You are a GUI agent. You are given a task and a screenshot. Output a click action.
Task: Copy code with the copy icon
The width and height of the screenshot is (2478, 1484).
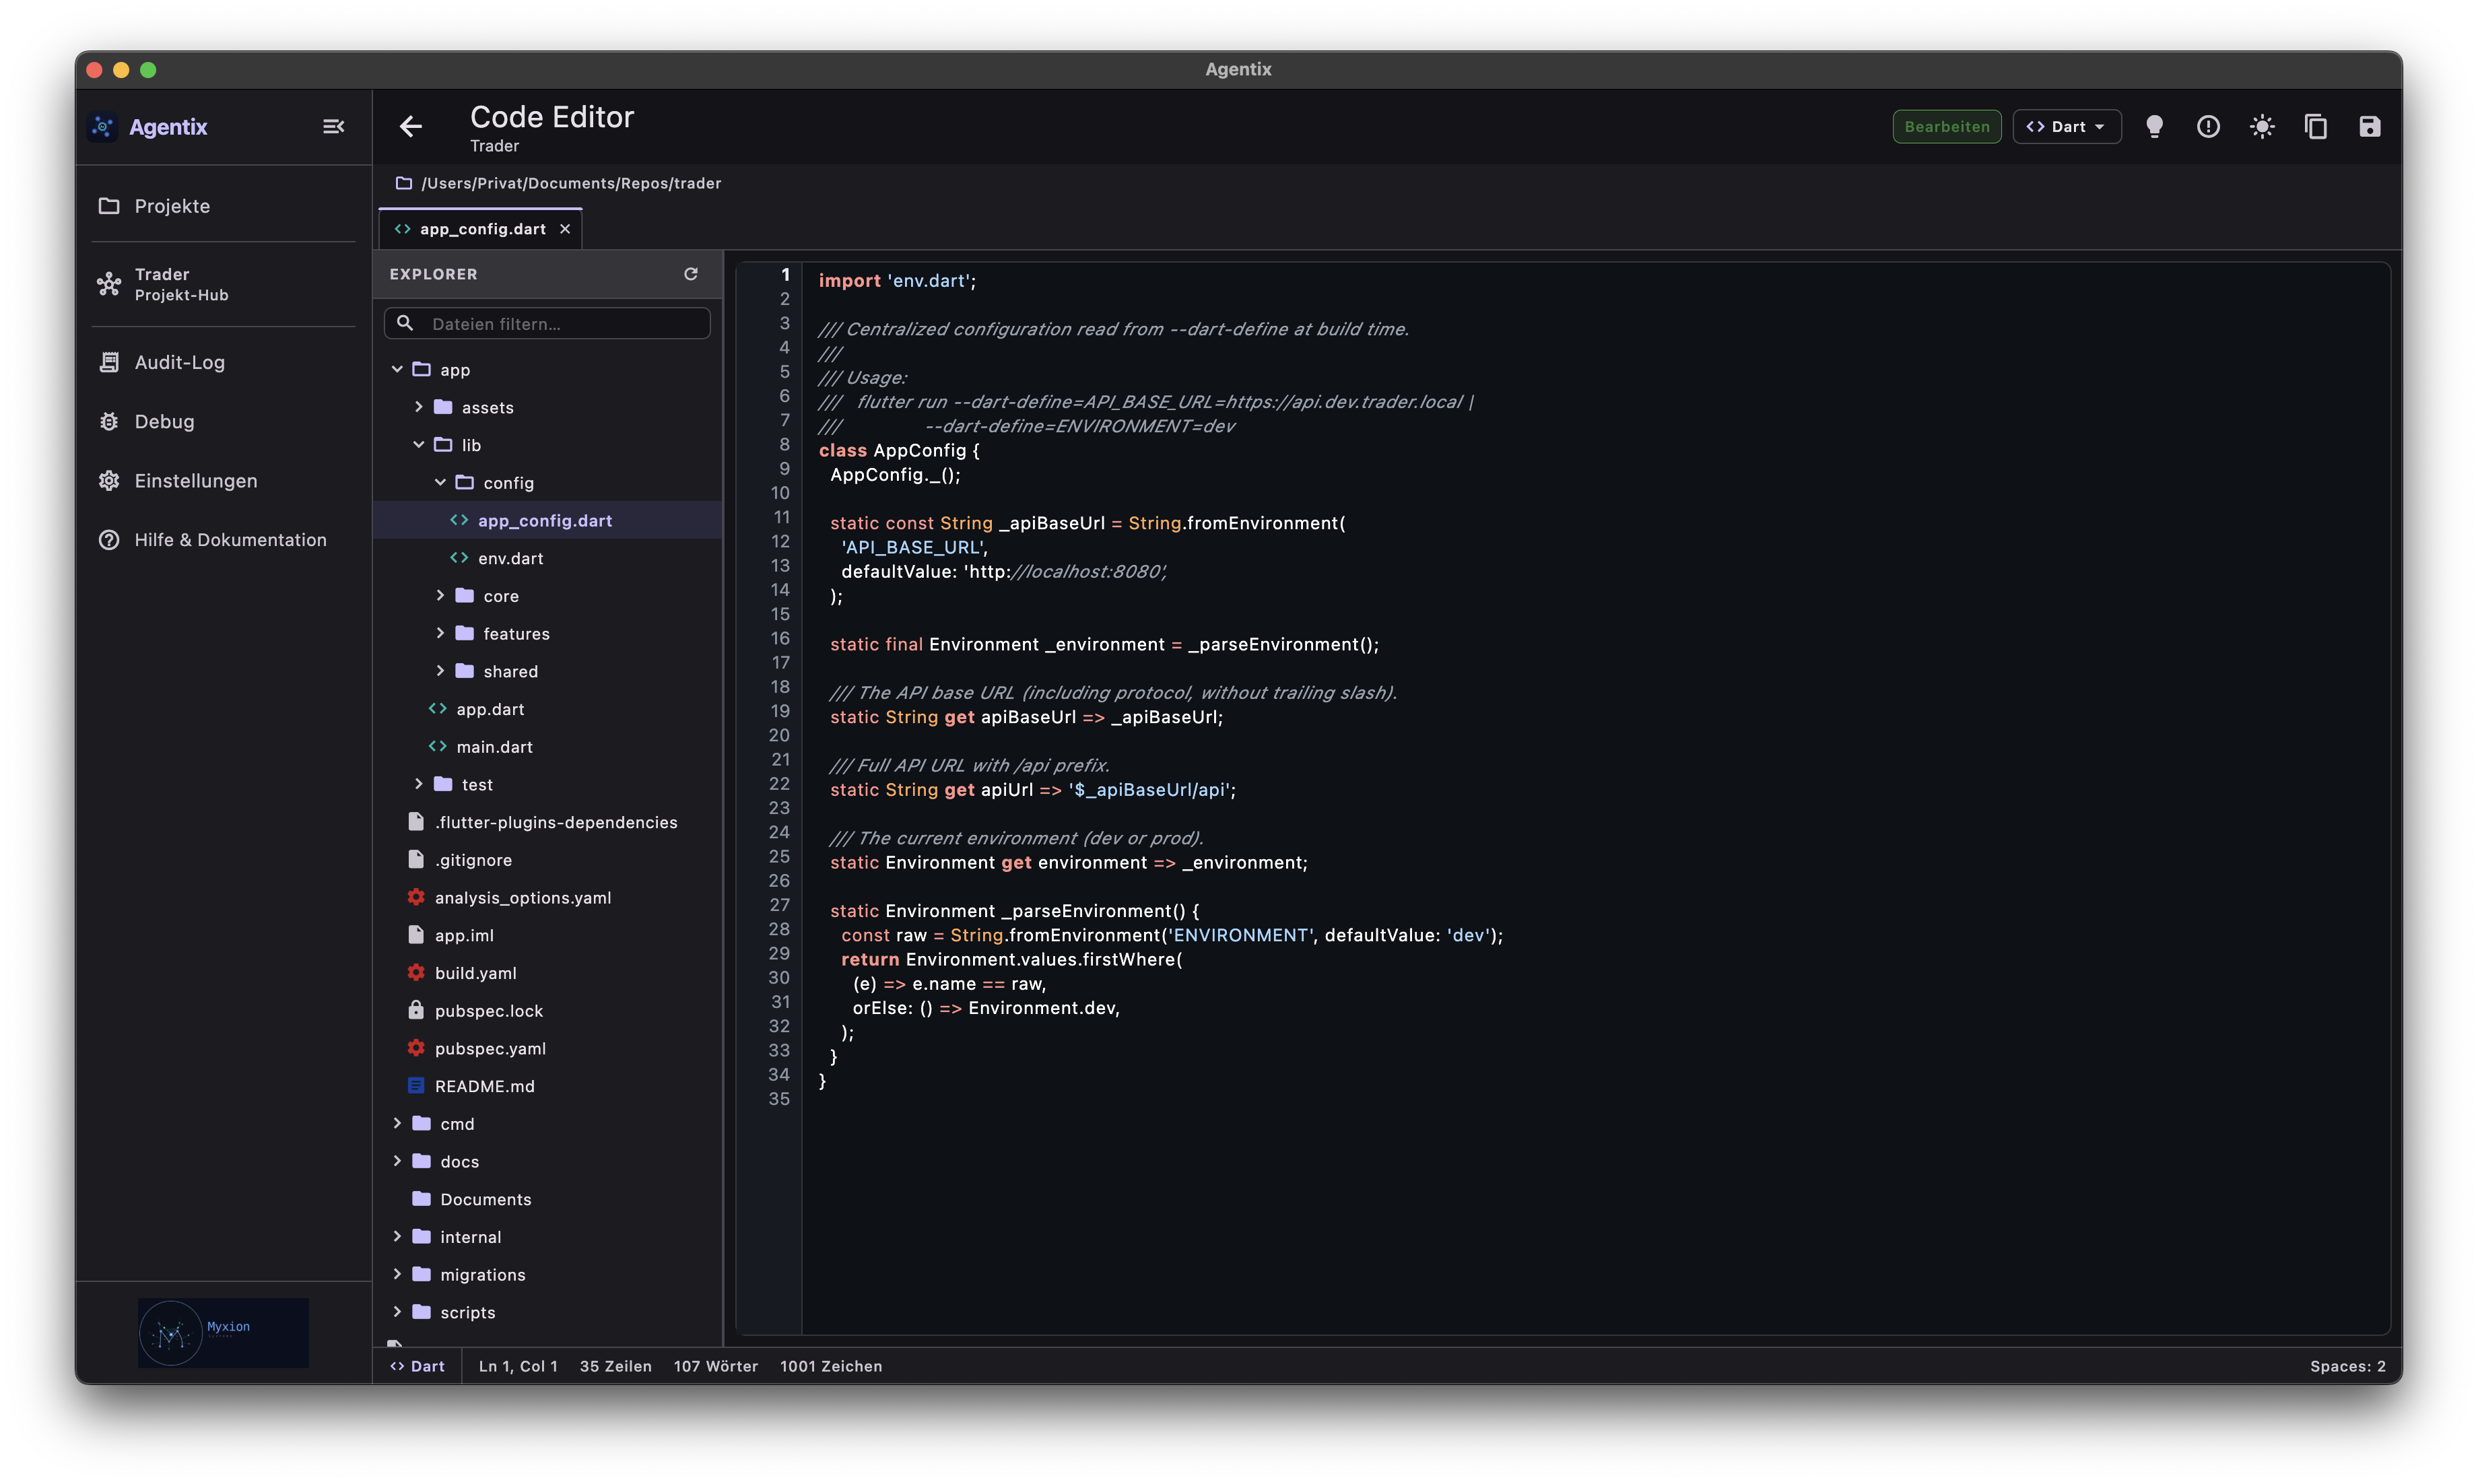2316,127
